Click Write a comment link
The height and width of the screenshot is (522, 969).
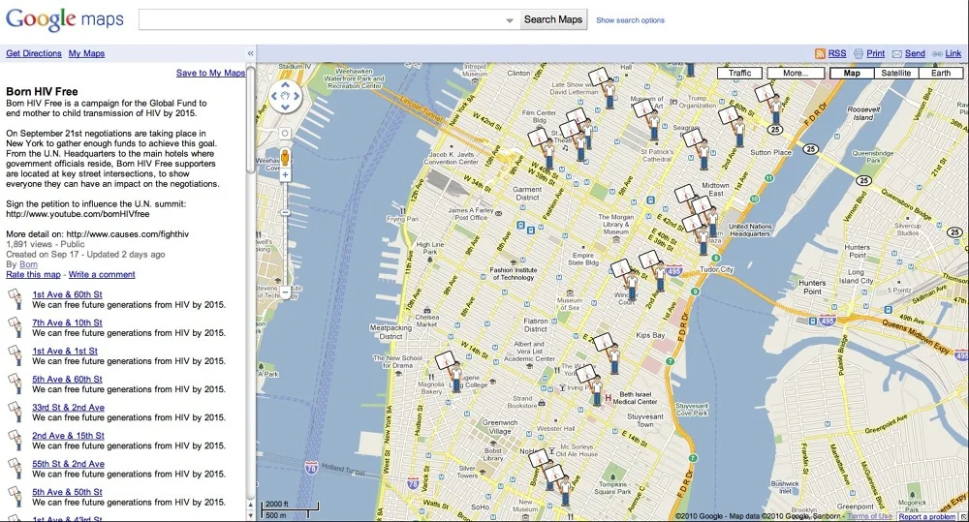click(x=102, y=274)
